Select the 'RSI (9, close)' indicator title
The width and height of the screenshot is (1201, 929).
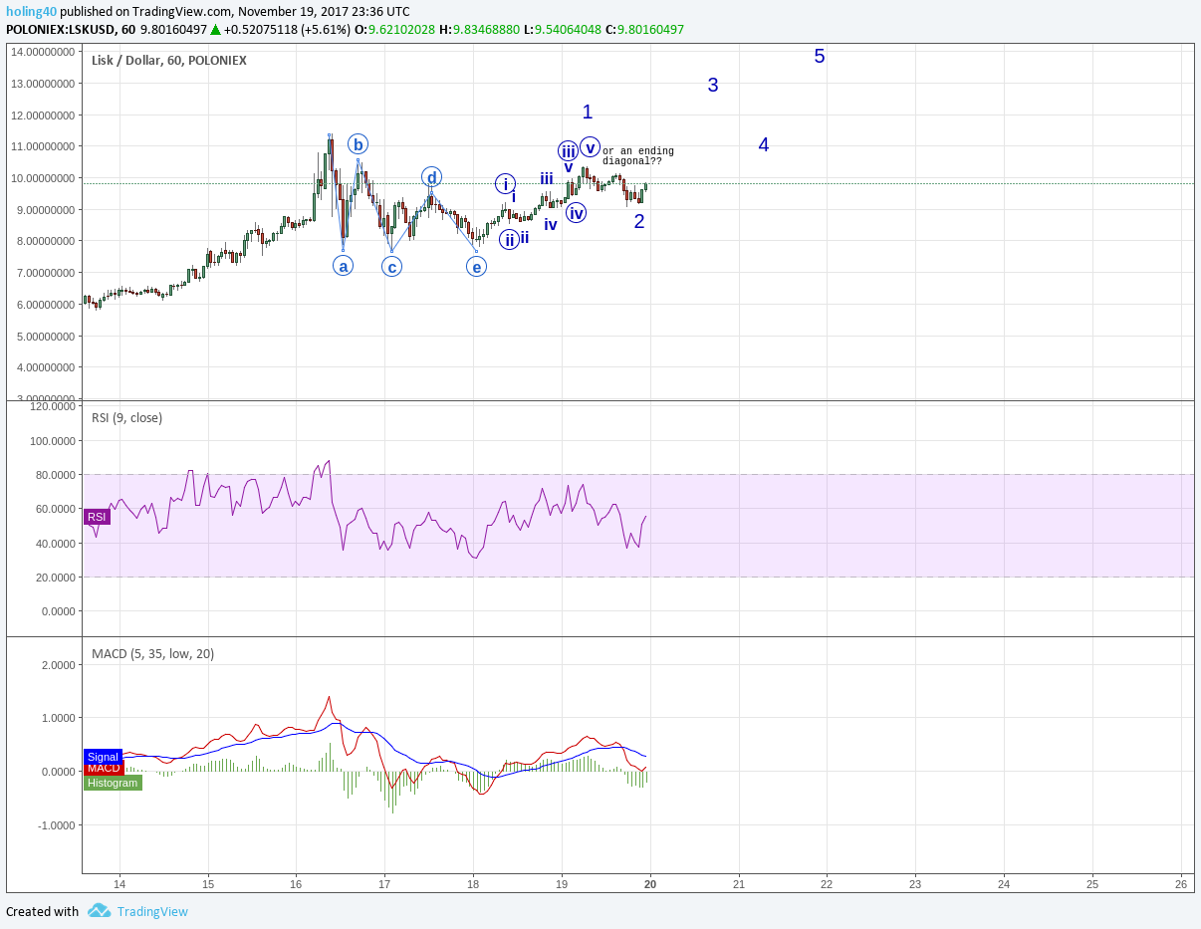126,418
